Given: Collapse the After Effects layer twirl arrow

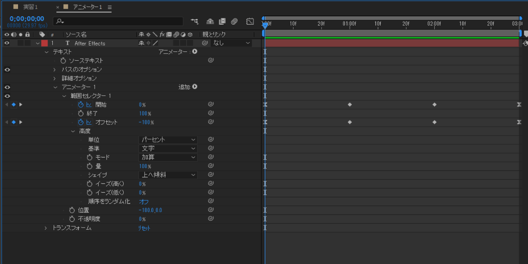Looking at the screenshot, I should pos(38,43).
